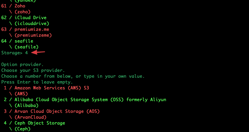
Task: Click the red arrow pointing at Storage input
Action: [38, 52]
